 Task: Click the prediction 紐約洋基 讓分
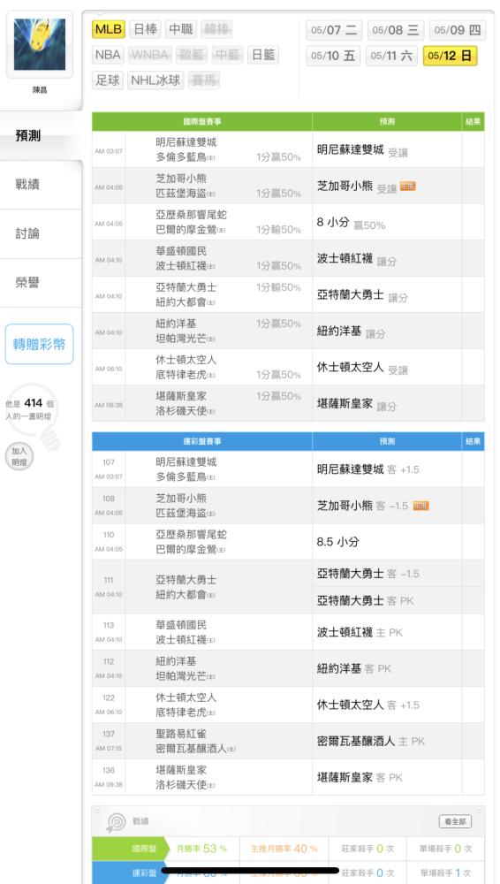(351, 331)
